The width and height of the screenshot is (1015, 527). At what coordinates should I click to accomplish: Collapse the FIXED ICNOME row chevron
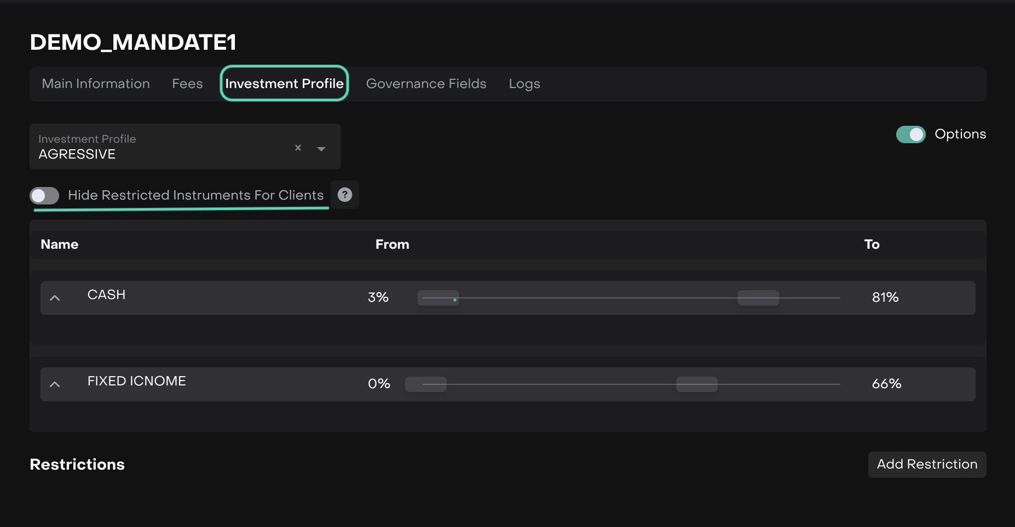pyautogui.click(x=55, y=384)
